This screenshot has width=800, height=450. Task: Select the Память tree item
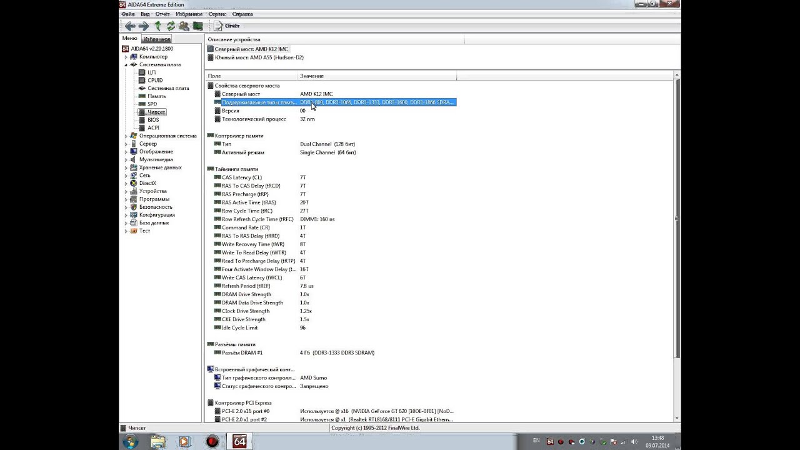(x=156, y=96)
